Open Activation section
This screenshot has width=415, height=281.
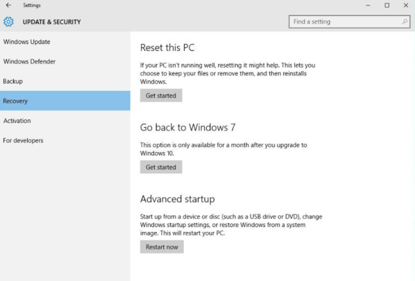65,121
